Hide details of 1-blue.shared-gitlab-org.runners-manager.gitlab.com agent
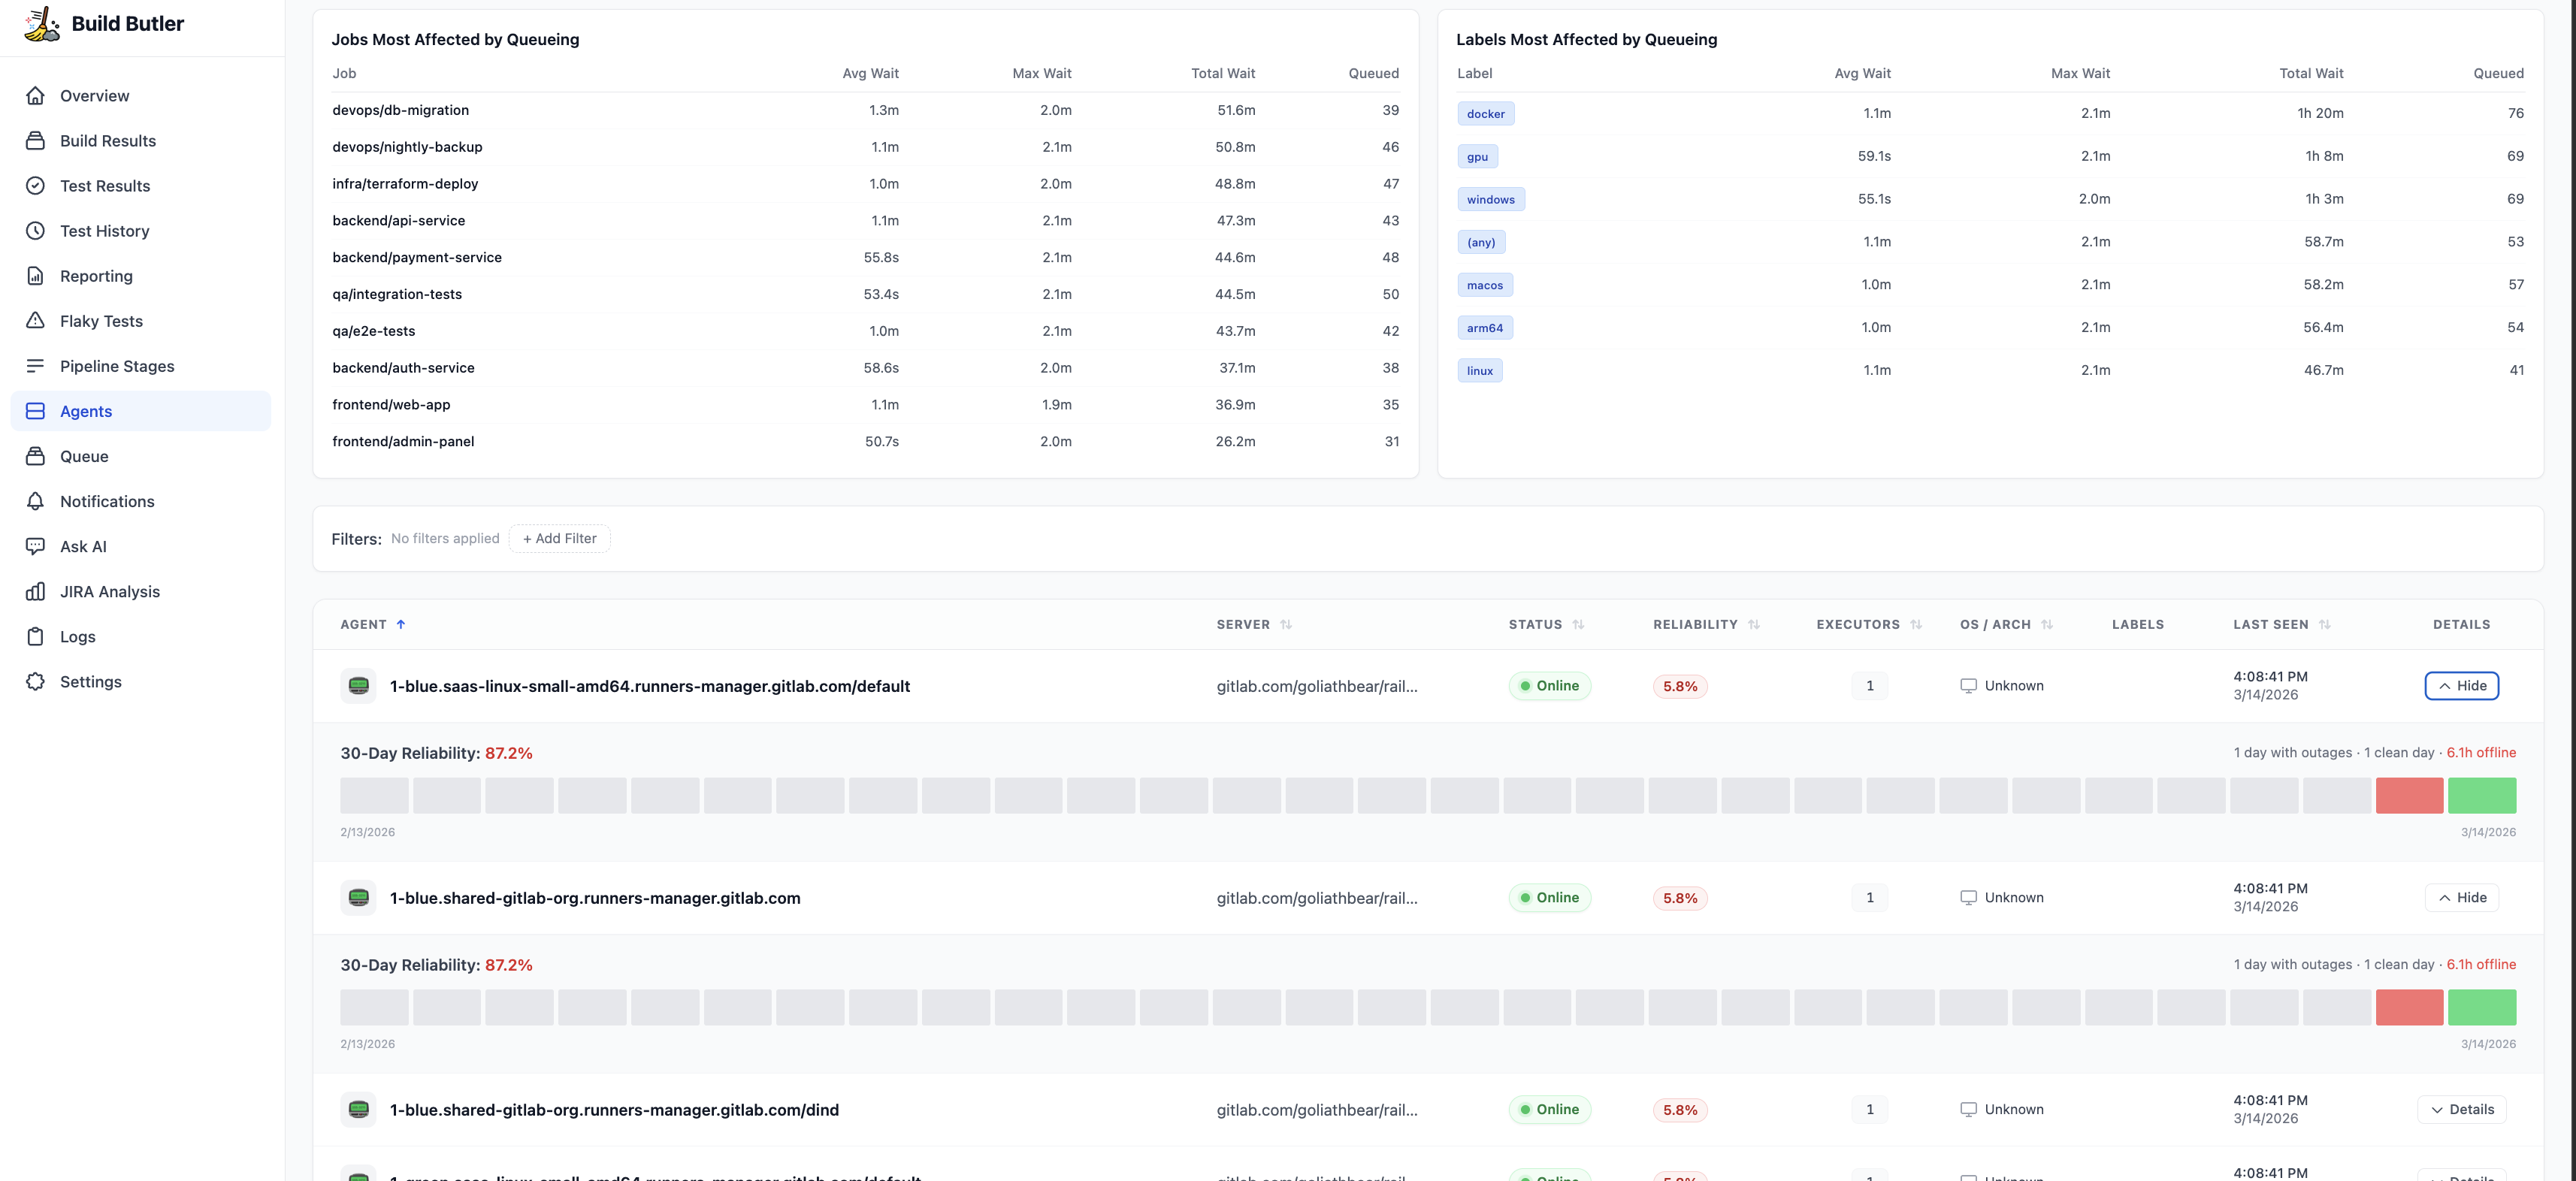Screen dimensions: 2576x1181 (2461, 898)
